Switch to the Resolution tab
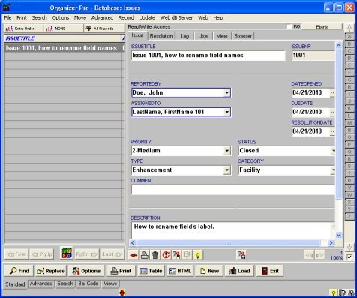This screenshot has width=357, height=298. [x=161, y=36]
